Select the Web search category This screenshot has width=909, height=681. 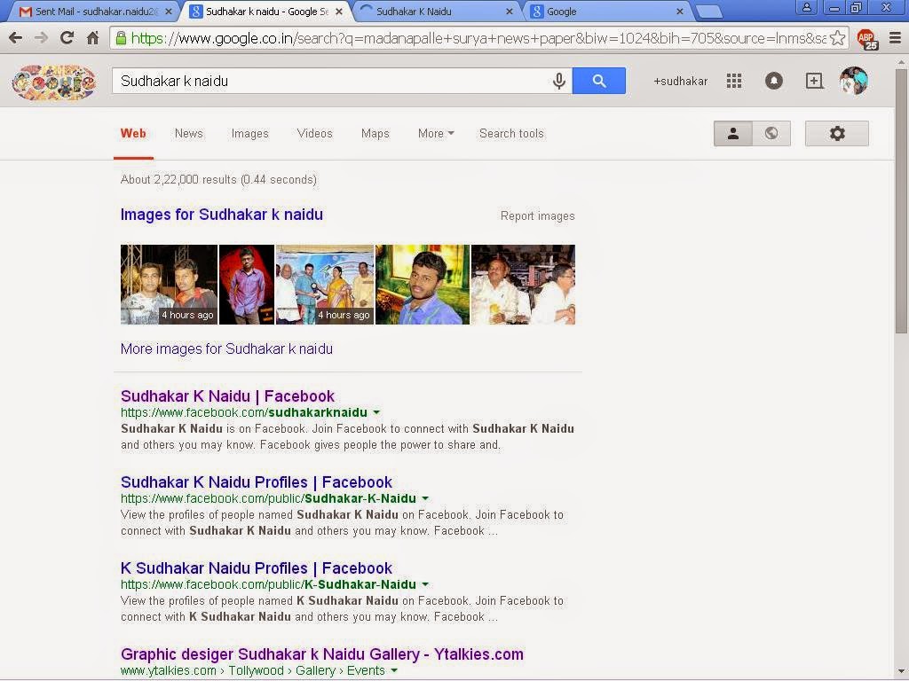[x=133, y=133]
